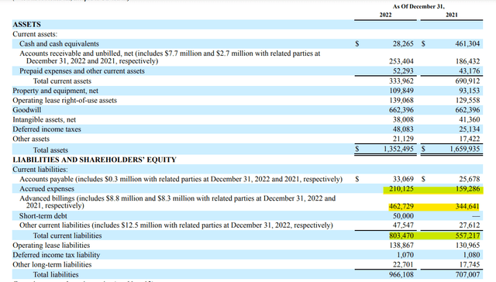Select the highlighted 2022 advanced billings 462,729
The height and width of the screenshot is (282, 496).
(401, 206)
